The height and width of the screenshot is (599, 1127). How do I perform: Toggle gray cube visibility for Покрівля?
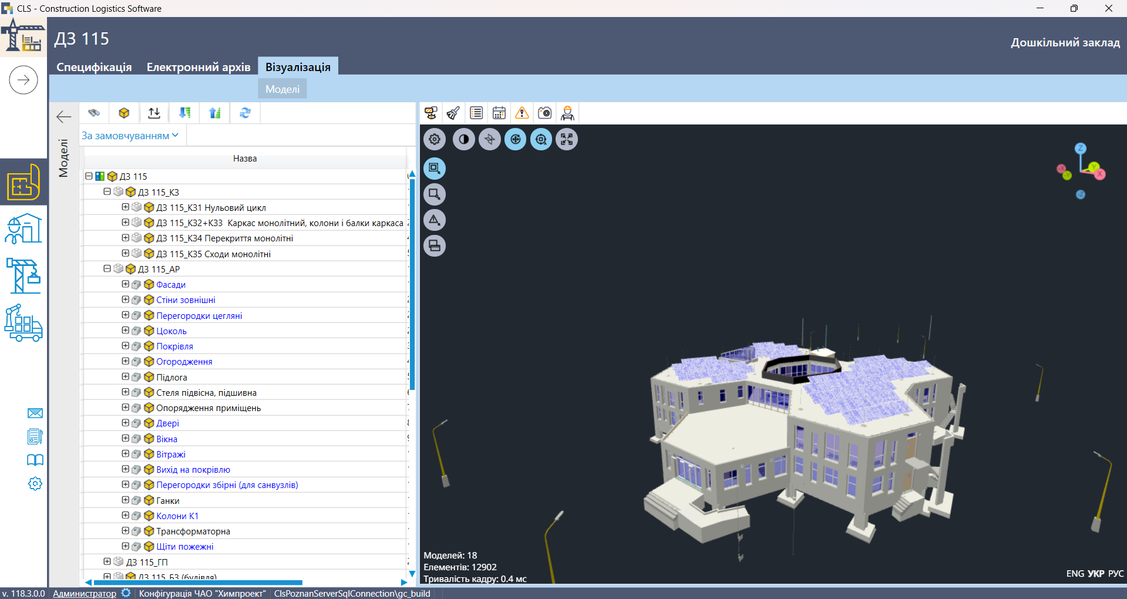point(136,346)
